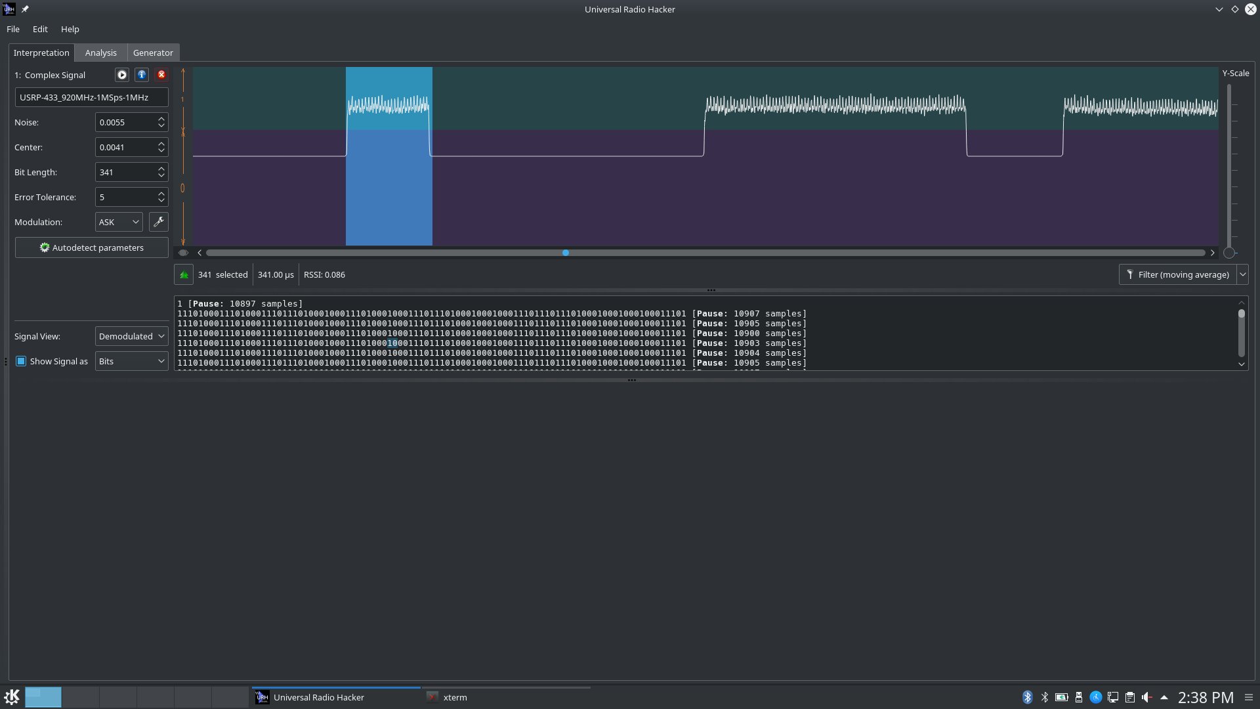Toggle the eye icon below the signal view
This screenshot has width=1260, height=709.
pyautogui.click(x=183, y=253)
